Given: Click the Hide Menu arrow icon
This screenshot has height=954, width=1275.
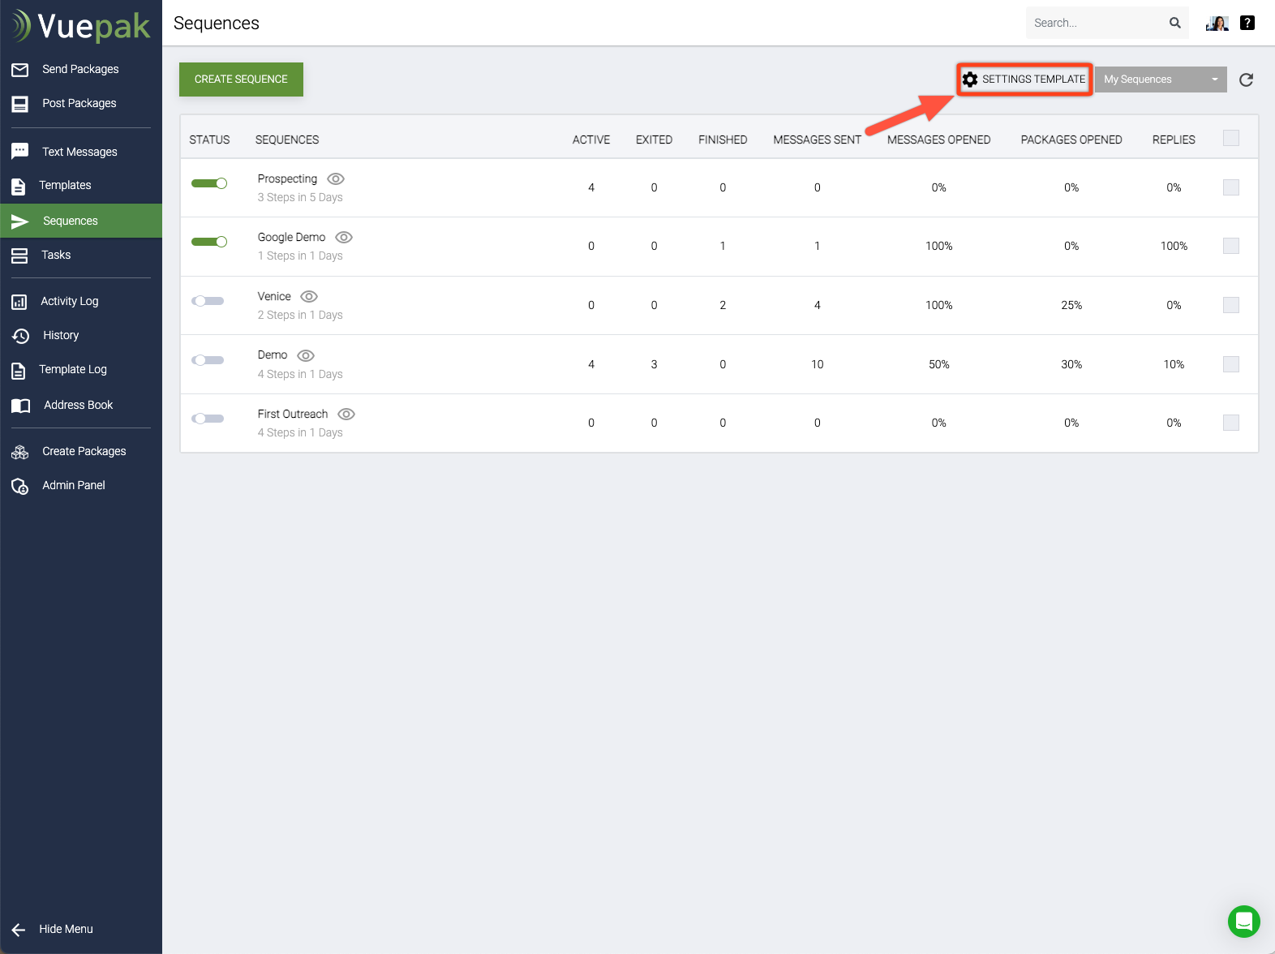Looking at the screenshot, I should point(19,930).
